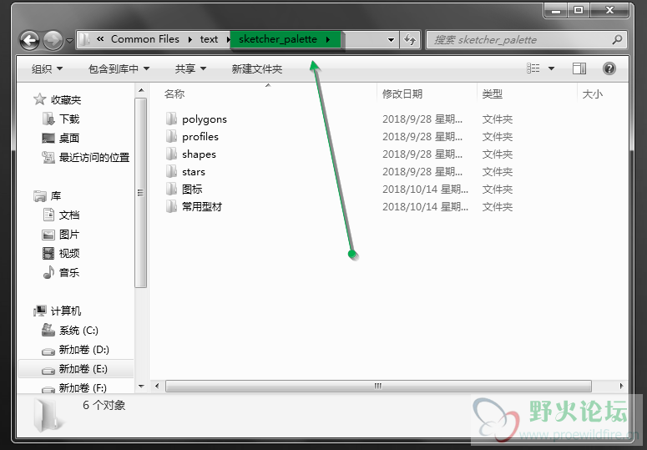
Task: Click the 音乐 library note icon
Action: click(48, 272)
